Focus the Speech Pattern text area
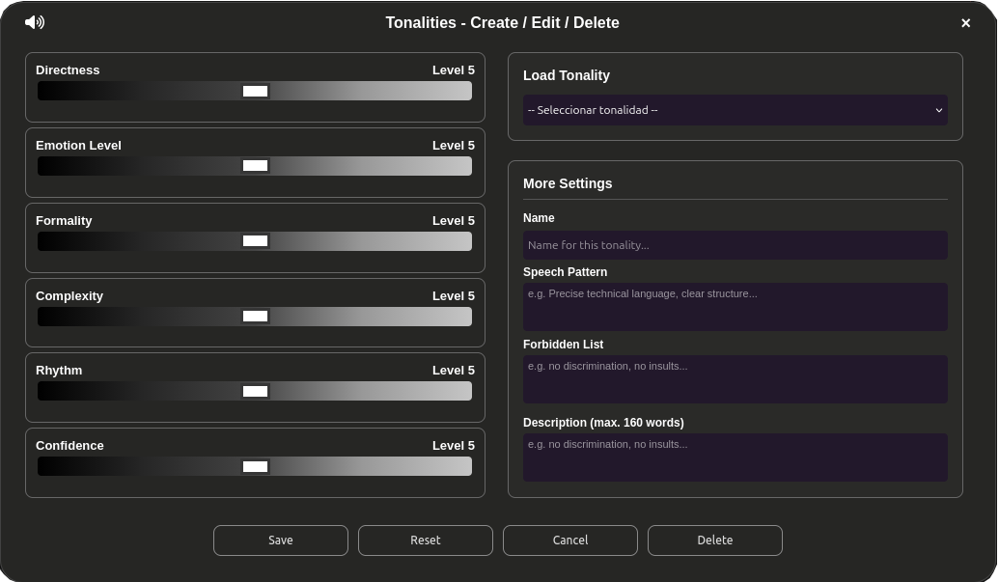The image size is (999, 582). [735, 306]
